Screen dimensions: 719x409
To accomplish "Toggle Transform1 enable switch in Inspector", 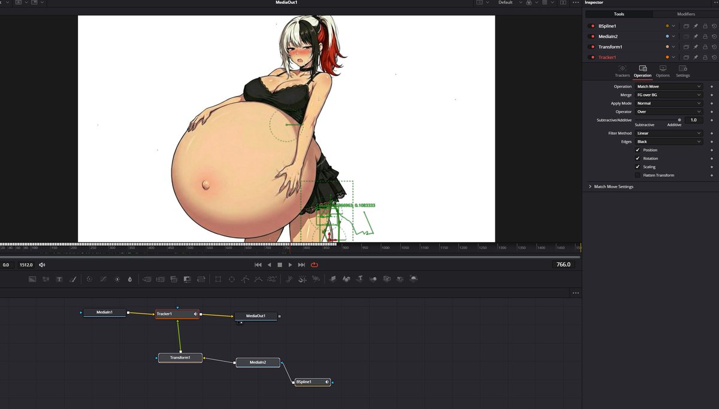I will tap(593, 47).
